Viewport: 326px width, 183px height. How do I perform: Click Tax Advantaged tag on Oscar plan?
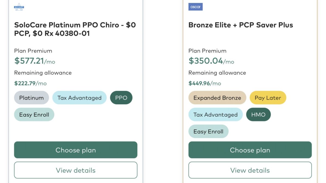[215, 115]
